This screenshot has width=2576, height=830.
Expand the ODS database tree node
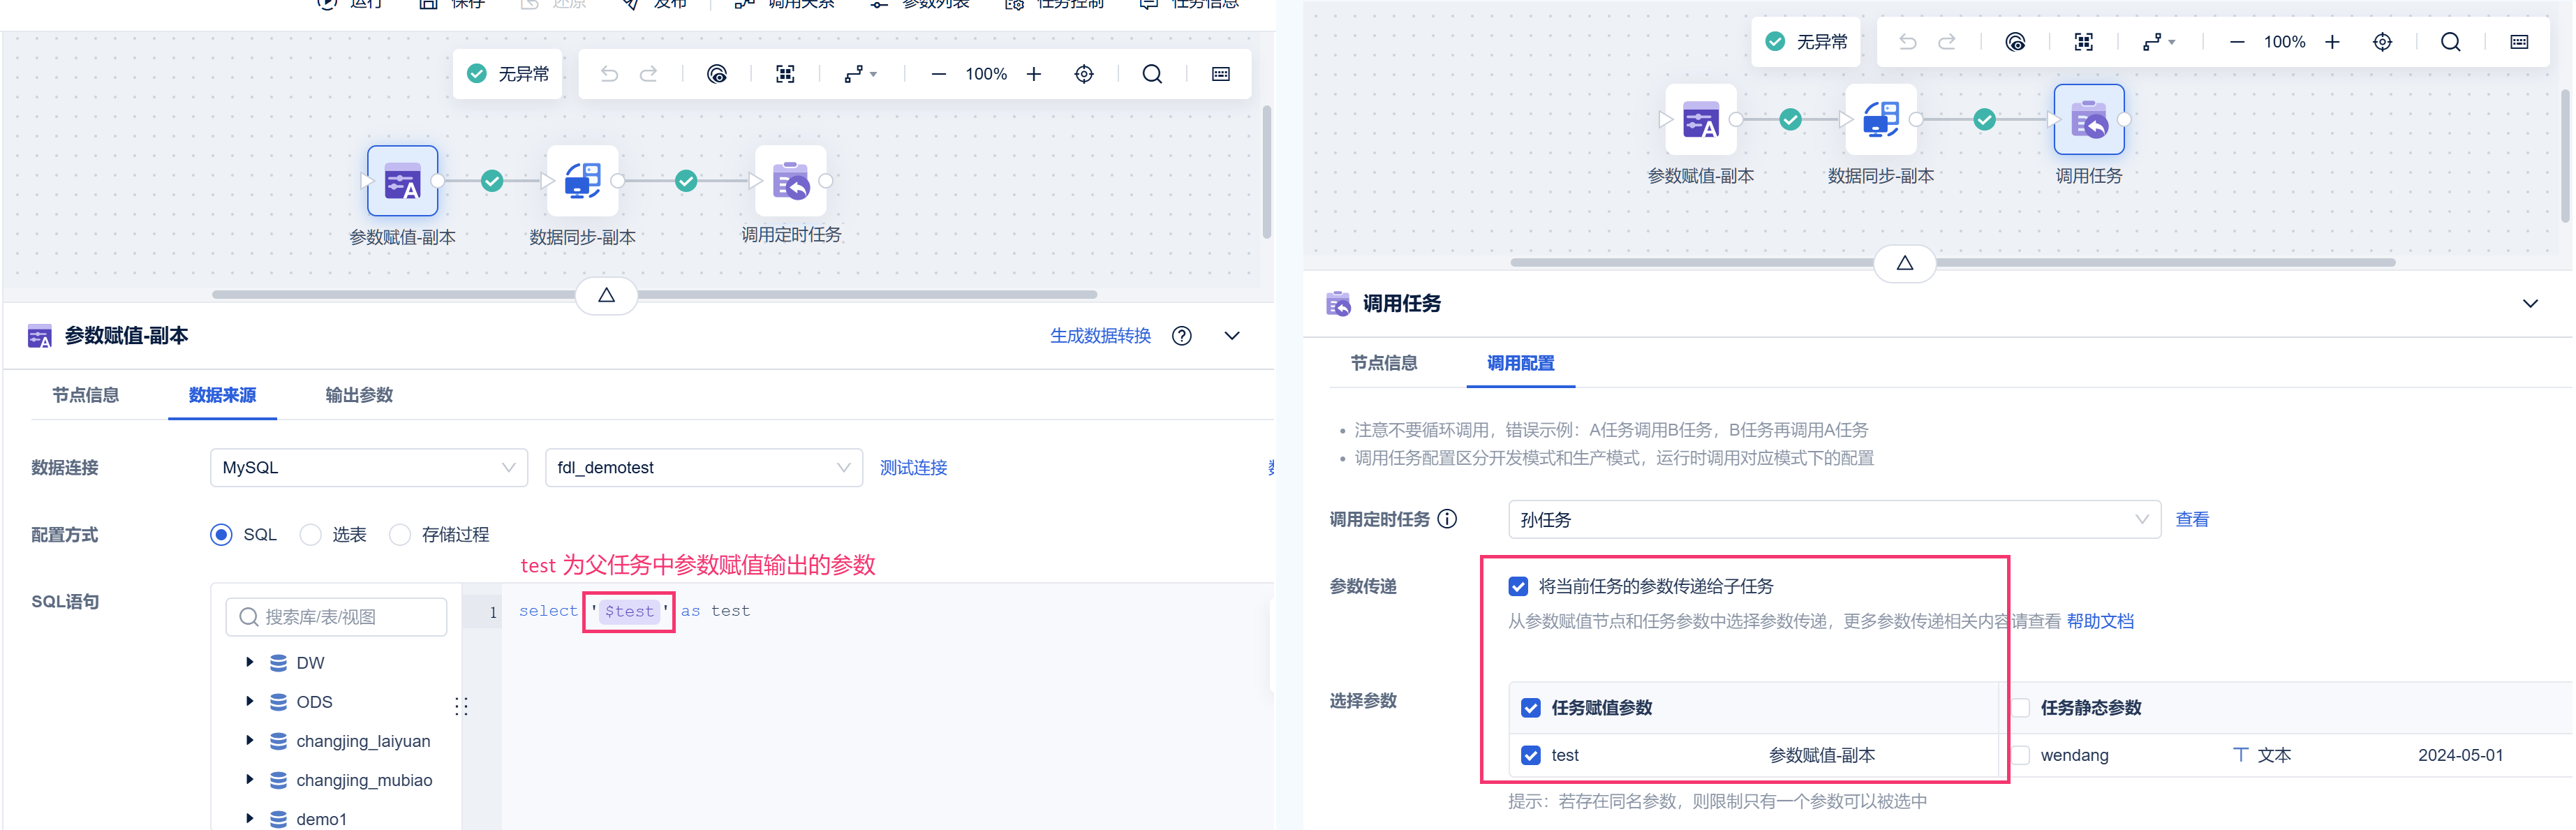click(250, 702)
